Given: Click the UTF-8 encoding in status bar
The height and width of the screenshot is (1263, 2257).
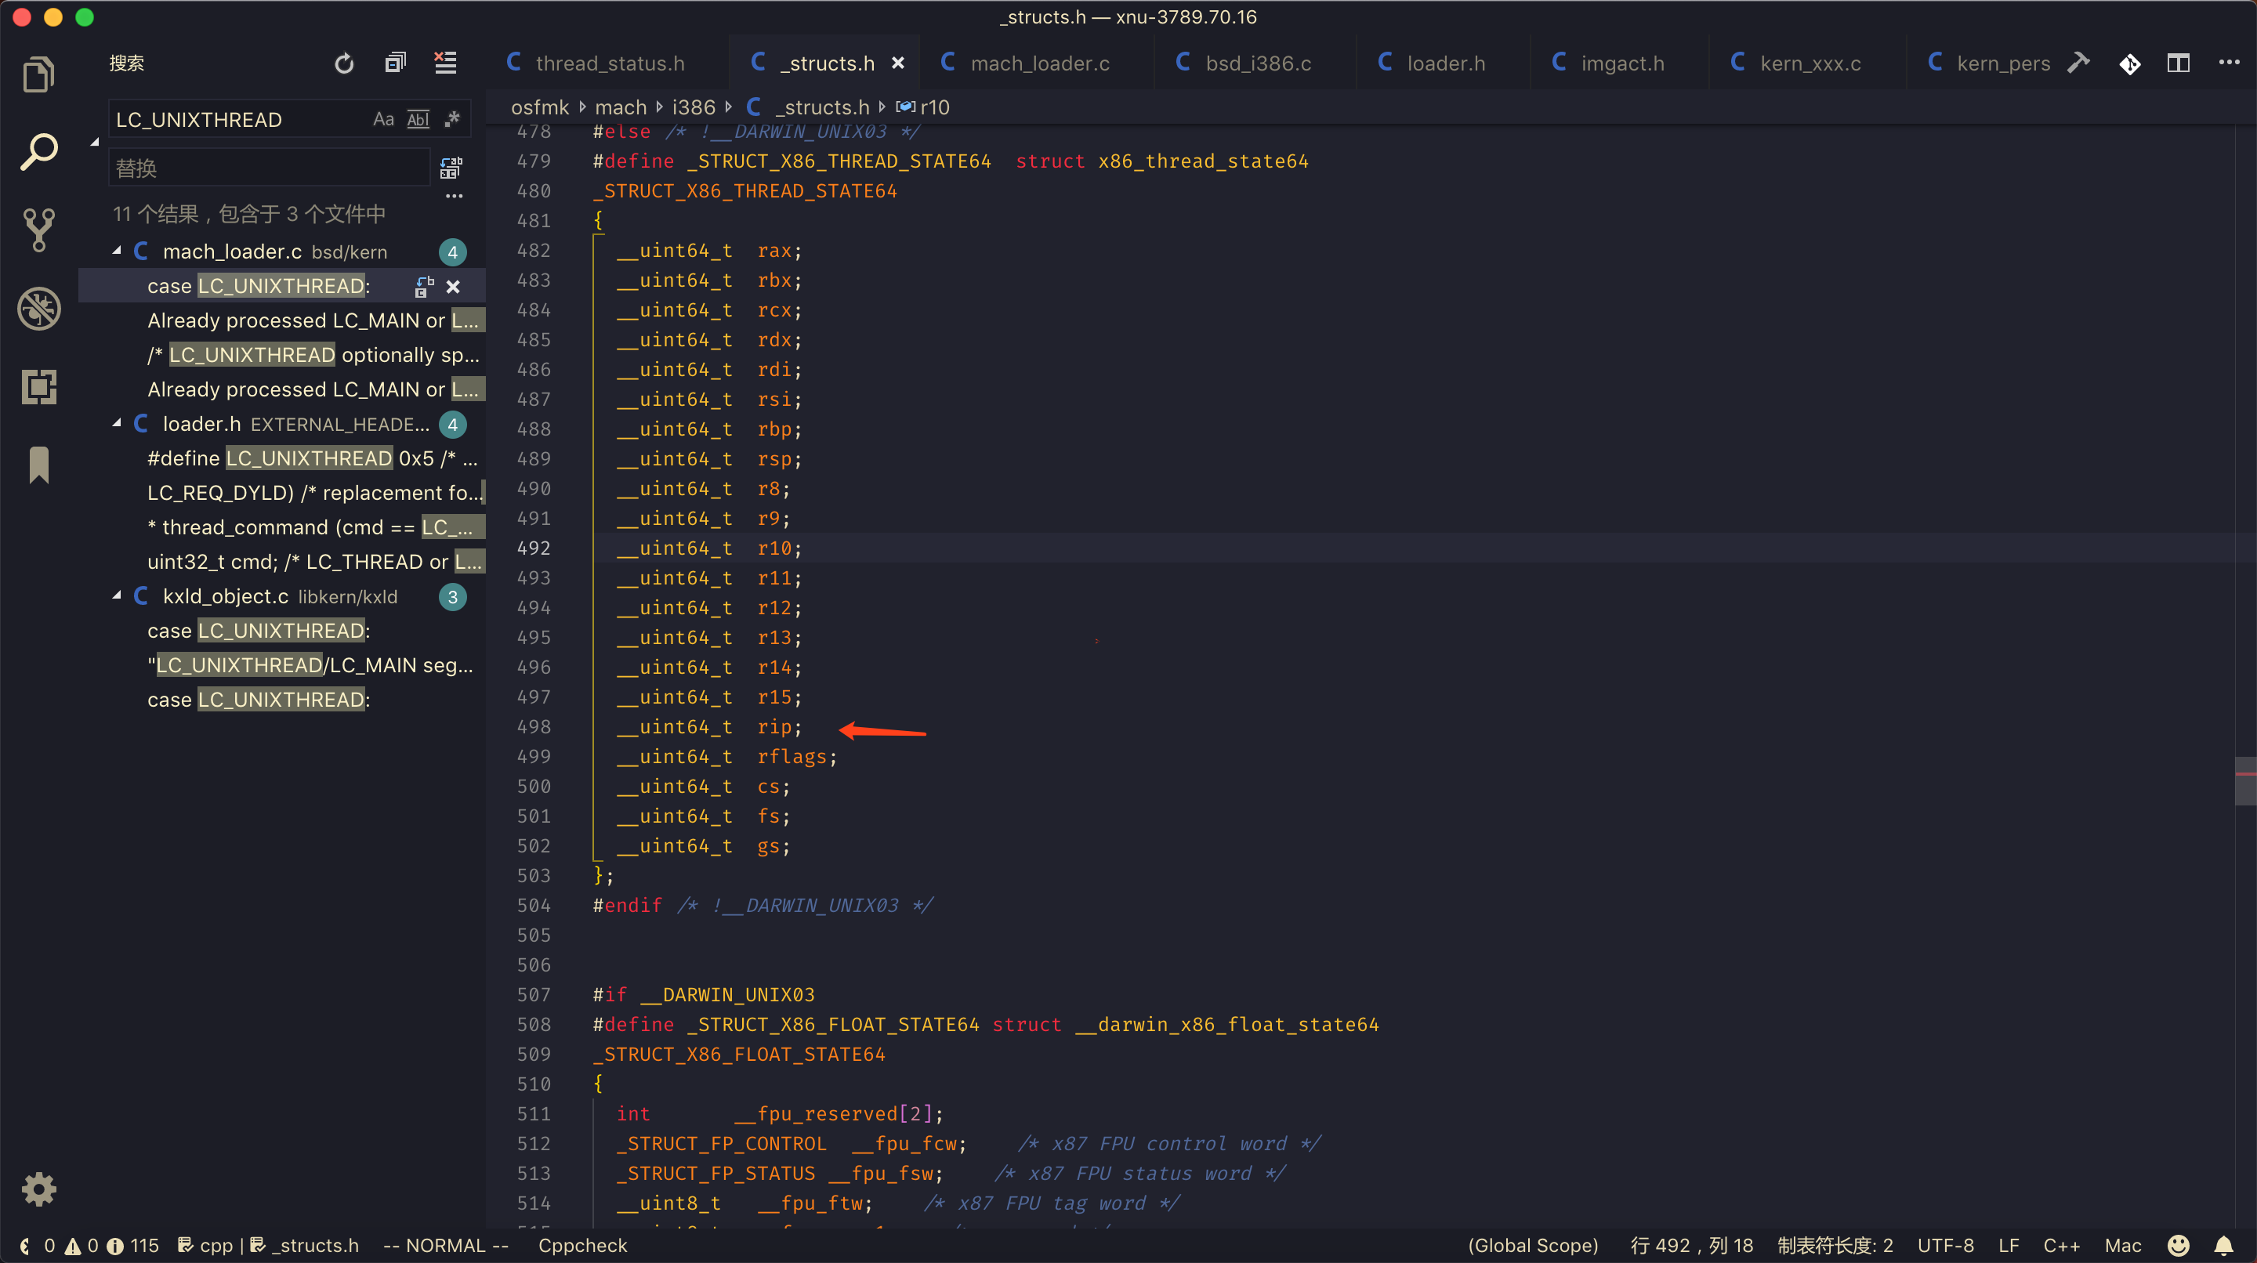Looking at the screenshot, I should tap(1945, 1246).
